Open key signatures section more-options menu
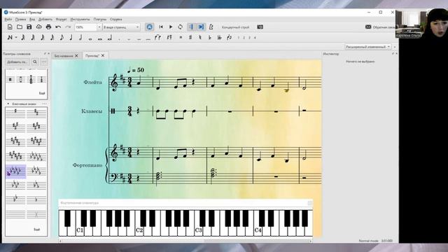 click(44, 104)
